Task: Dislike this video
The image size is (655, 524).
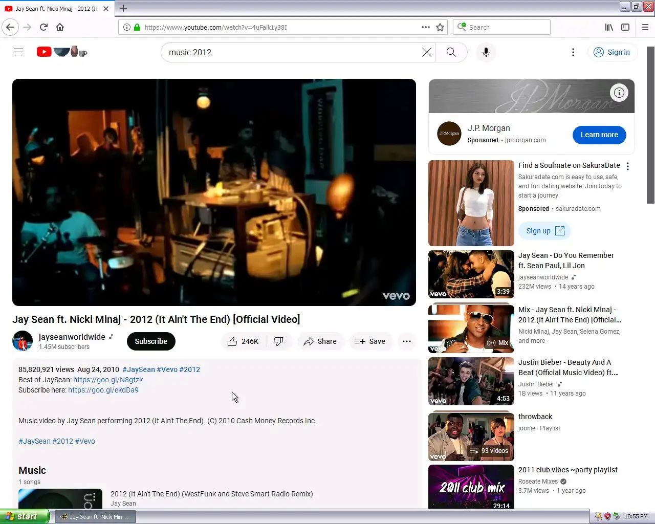Action: [279, 341]
